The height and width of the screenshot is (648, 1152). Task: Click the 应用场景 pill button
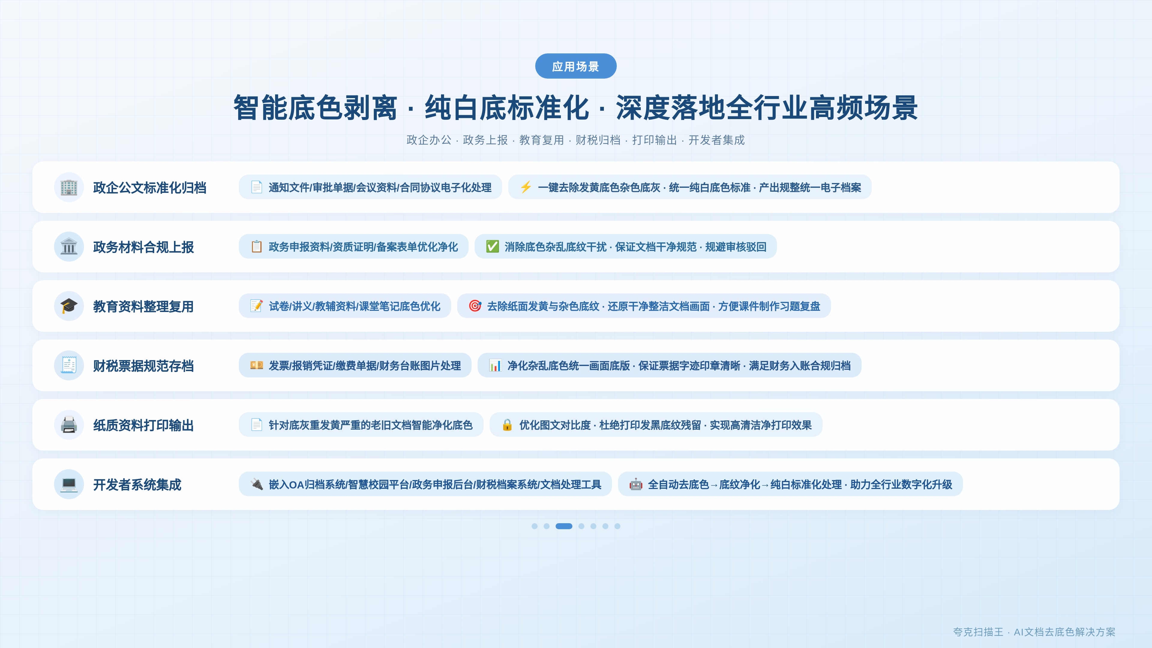(576, 66)
